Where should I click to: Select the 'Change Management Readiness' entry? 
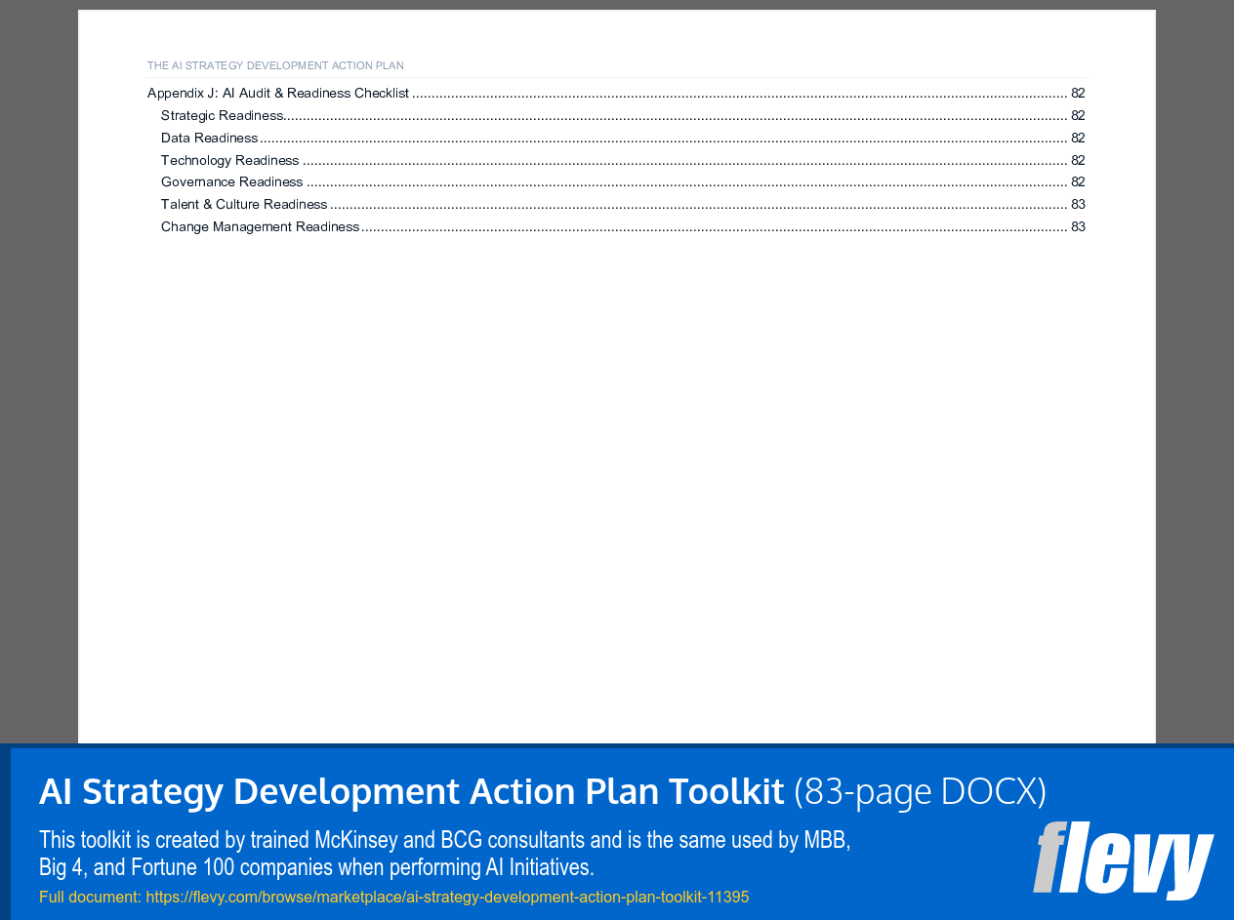[260, 225]
